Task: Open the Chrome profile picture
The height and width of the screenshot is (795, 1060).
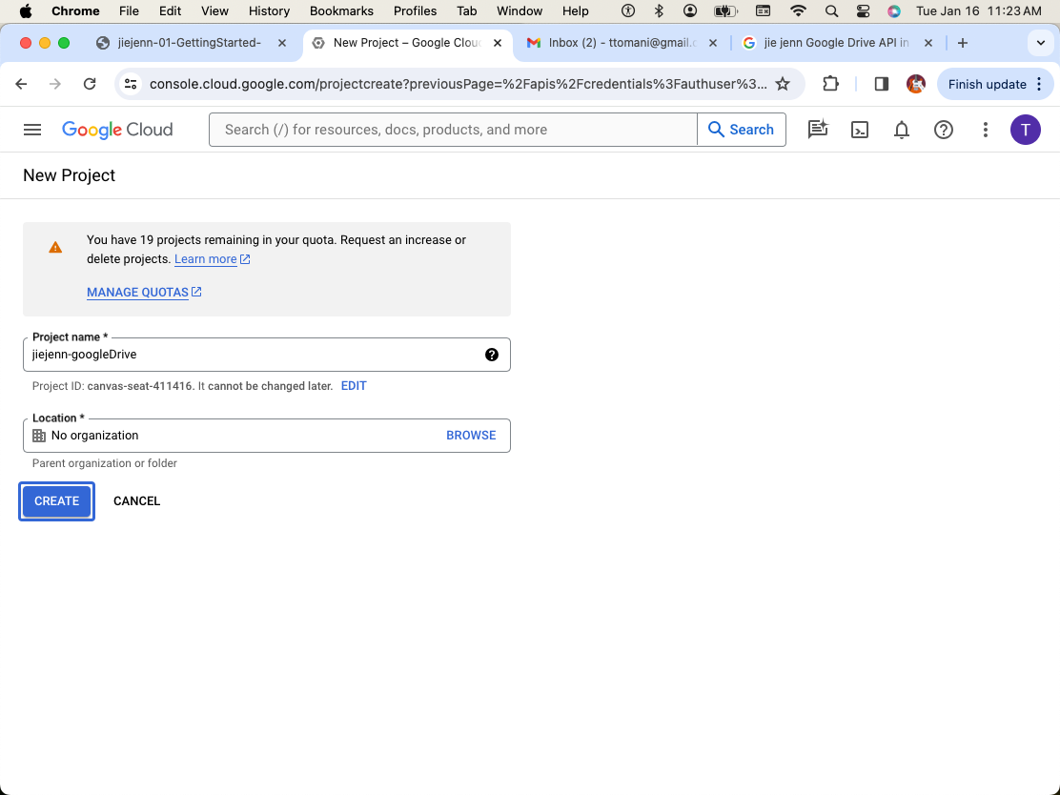Action: (916, 84)
